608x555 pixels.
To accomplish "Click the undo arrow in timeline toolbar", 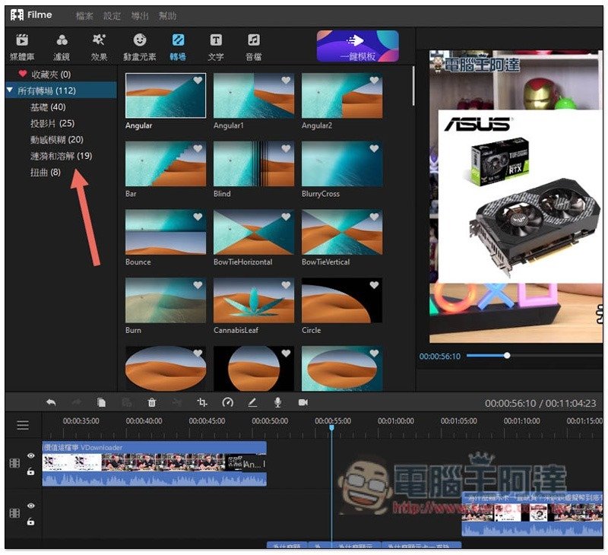I will coord(51,403).
